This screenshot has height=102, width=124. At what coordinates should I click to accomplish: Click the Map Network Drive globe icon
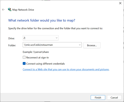pos(10,10)
